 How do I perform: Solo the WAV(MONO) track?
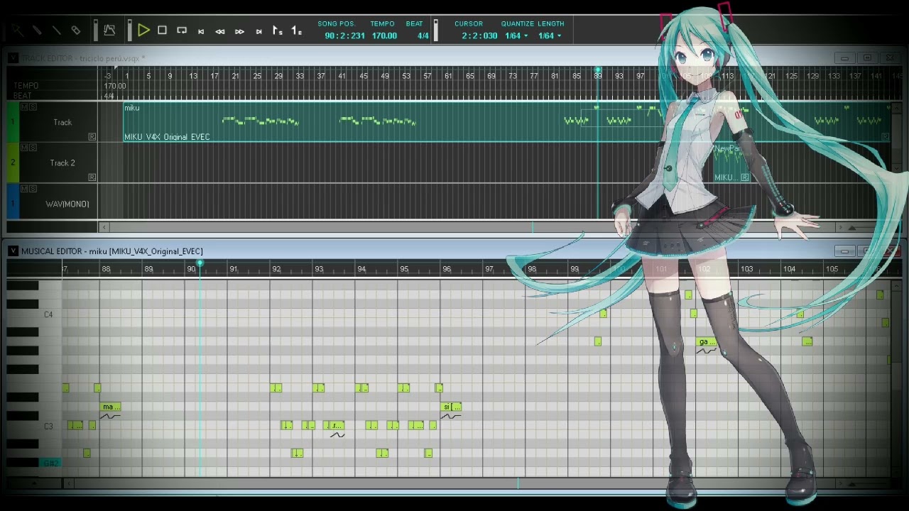(x=33, y=189)
